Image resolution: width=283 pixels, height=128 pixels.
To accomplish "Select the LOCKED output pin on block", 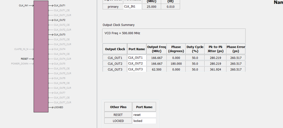I will coord(58,107).
